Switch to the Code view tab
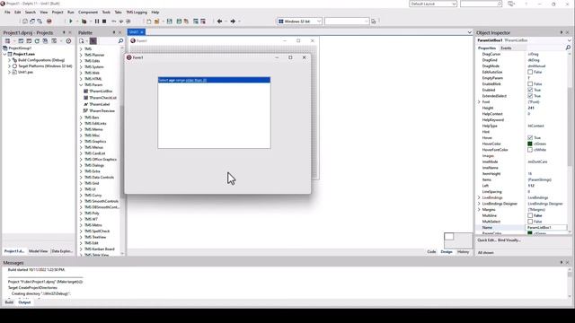Image resolution: width=575 pixels, height=323 pixels. pyautogui.click(x=431, y=251)
